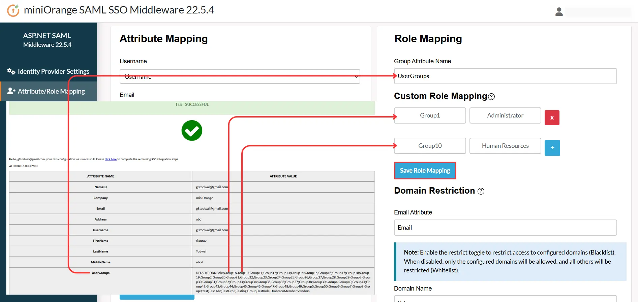The image size is (638, 302).
Task: Select the 'TEST SUCCESSFUL' banner text
Action: [192, 105]
